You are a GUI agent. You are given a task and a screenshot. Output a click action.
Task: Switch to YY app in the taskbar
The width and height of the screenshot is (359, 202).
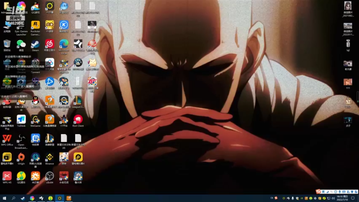[60, 198]
